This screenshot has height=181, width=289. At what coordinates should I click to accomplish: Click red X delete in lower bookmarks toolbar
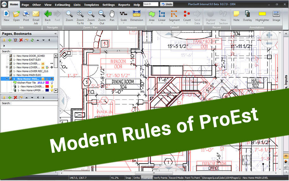pyautogui.click(x=15, y=98)
